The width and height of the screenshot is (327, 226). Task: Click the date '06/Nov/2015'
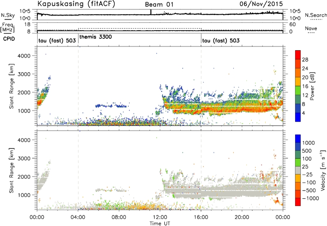[261, 4]
